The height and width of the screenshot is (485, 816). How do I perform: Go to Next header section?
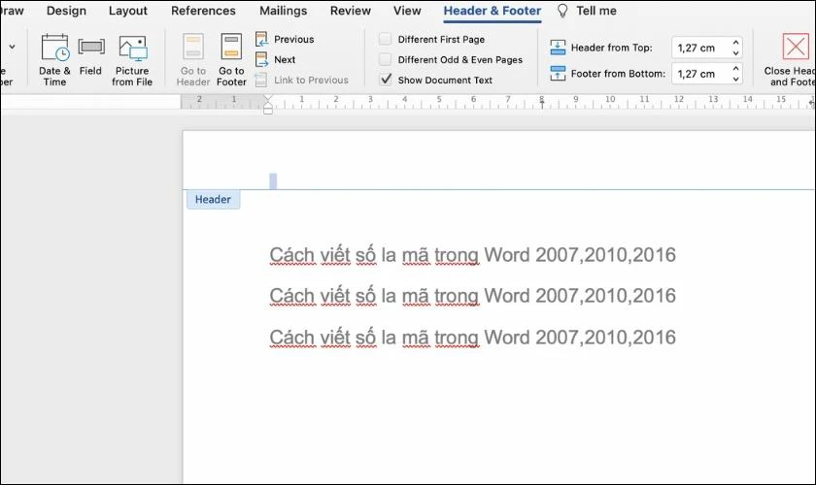pos(275,59)
